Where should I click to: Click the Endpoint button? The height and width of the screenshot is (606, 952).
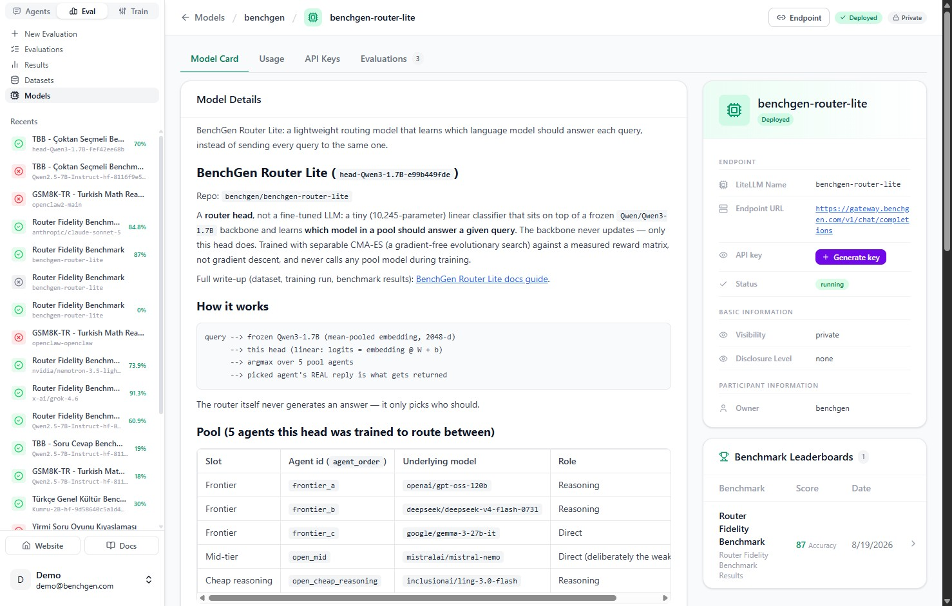coord(799,17)
